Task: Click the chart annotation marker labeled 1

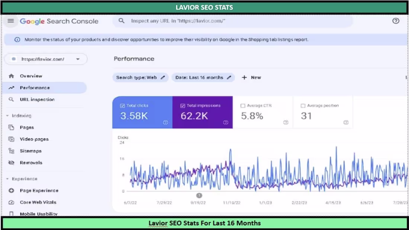Action: [199, 195]
